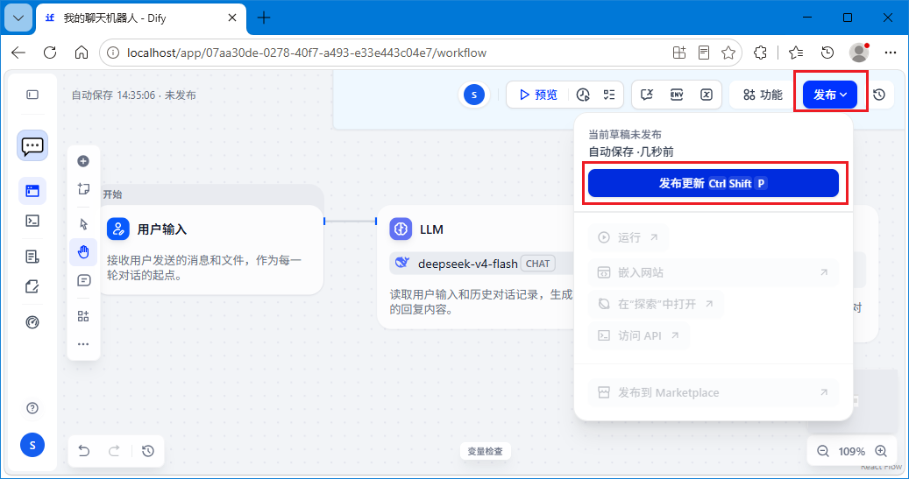Open more canvas options ellipsis
Image resolution: width=909 pixels, height=479 pixels.
[x=83, y=344]
